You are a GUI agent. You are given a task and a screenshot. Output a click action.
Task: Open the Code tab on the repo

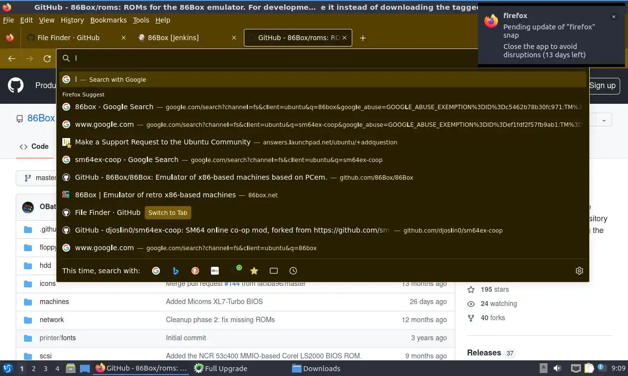(34, 146)
